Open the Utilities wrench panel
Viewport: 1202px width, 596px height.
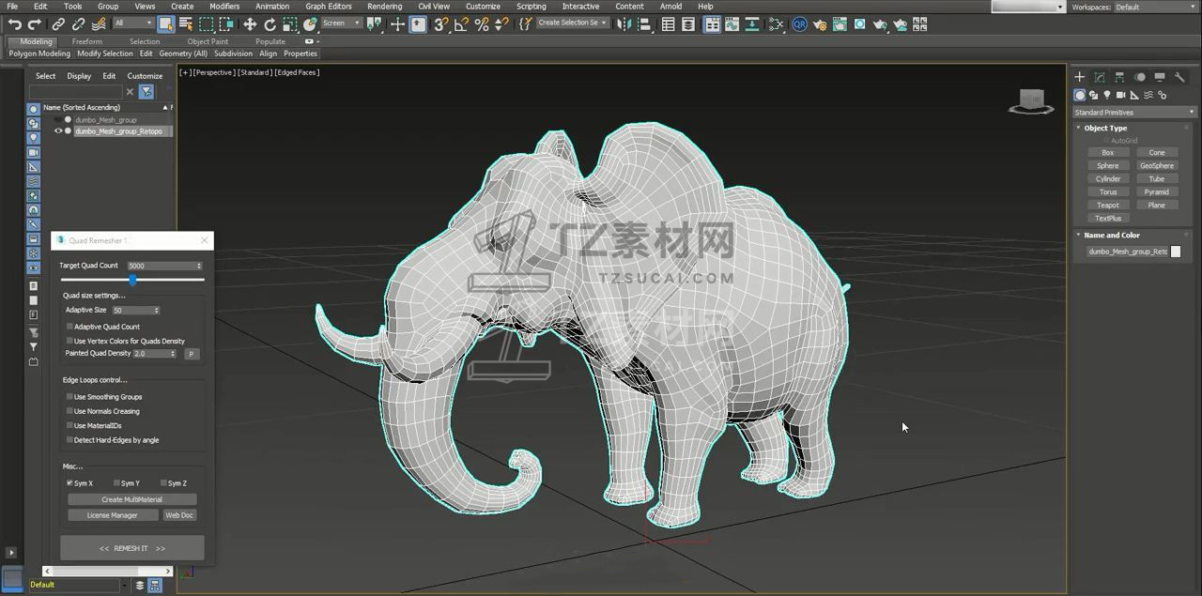click(x=1181, y=77)
